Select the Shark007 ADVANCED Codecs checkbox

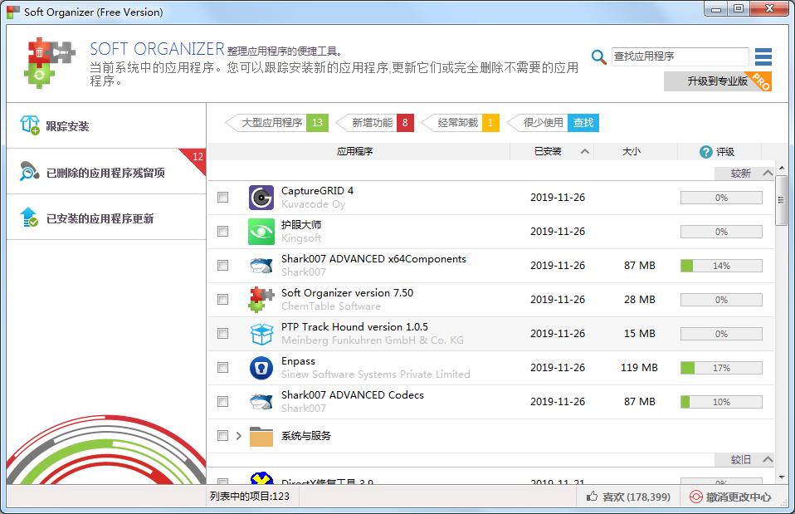tap(222, 402)
